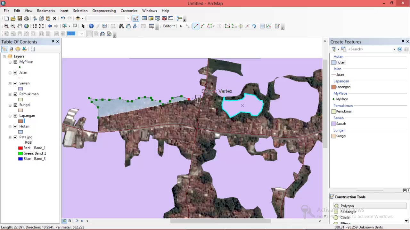The width and height of the screenshot is (410, 230).
Task: Select the Straight Segment tool
Action: click(x=196, y=26)
